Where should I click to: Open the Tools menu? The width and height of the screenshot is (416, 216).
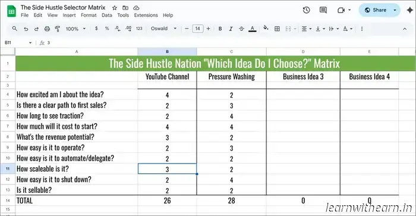pos(123,15)
